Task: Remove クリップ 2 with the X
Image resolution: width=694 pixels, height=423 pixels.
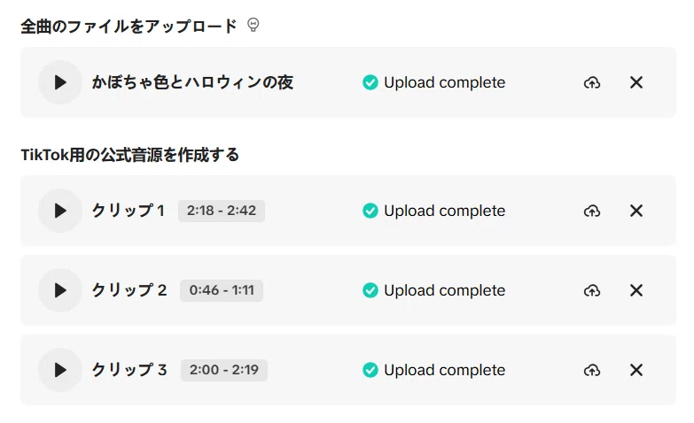Action: pos(636,290)
